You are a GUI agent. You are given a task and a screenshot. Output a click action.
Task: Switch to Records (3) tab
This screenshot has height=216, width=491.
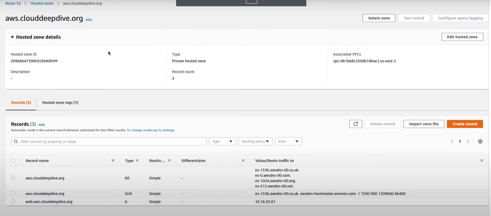21,103
